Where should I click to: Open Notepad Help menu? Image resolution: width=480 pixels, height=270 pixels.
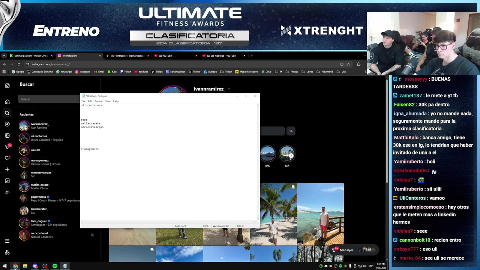(x=115, y=101)
